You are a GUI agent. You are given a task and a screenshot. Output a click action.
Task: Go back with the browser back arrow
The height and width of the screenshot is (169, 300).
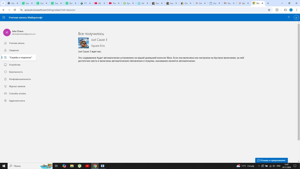pyautogui.click(x=4, y=10)
